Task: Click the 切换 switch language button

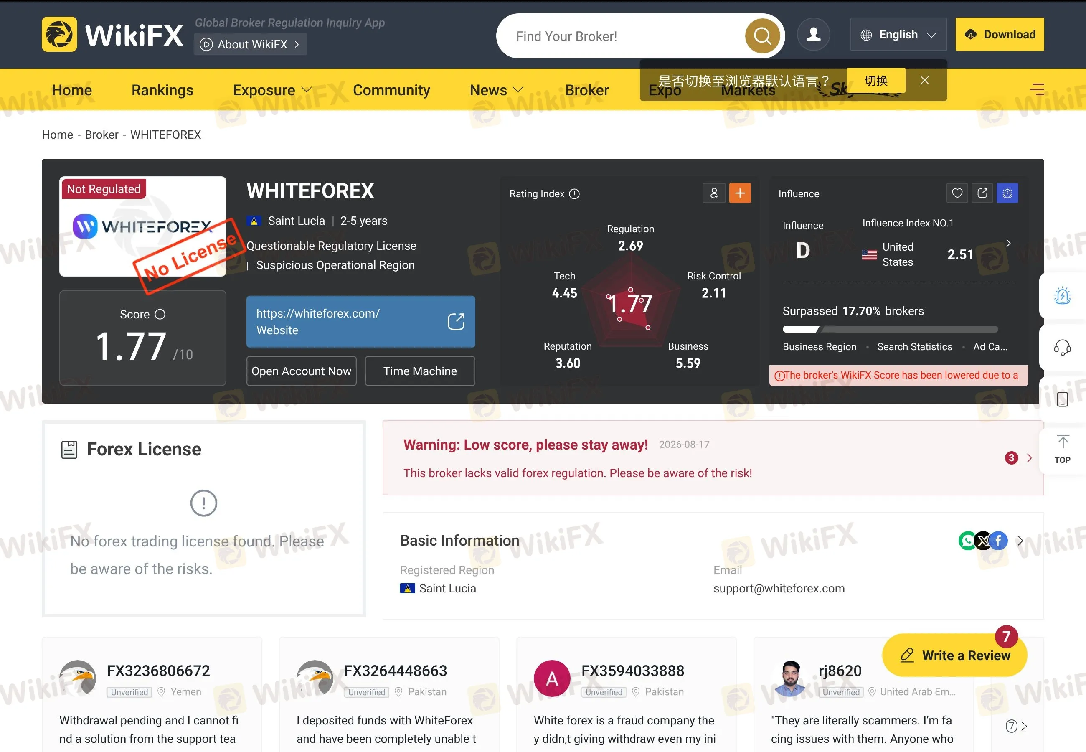Action: (x=876, y=81)
